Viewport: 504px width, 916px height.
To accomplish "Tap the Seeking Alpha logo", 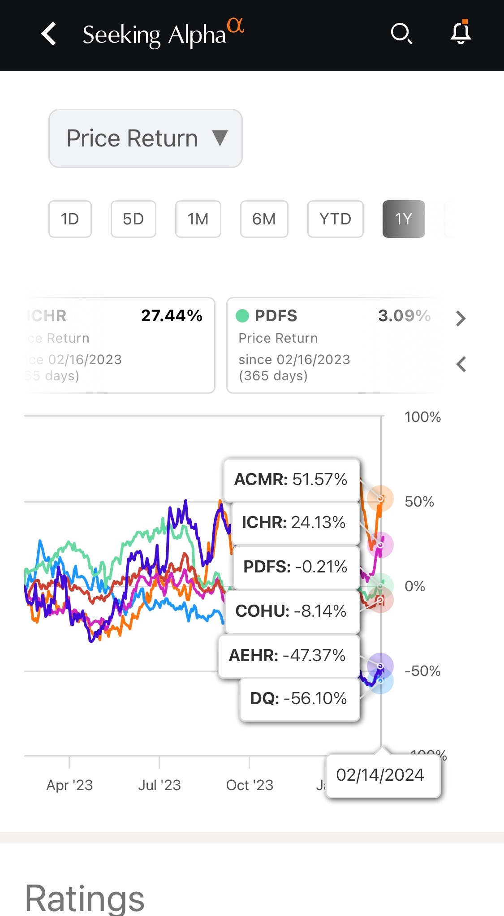I will click(x=163, y=34).
